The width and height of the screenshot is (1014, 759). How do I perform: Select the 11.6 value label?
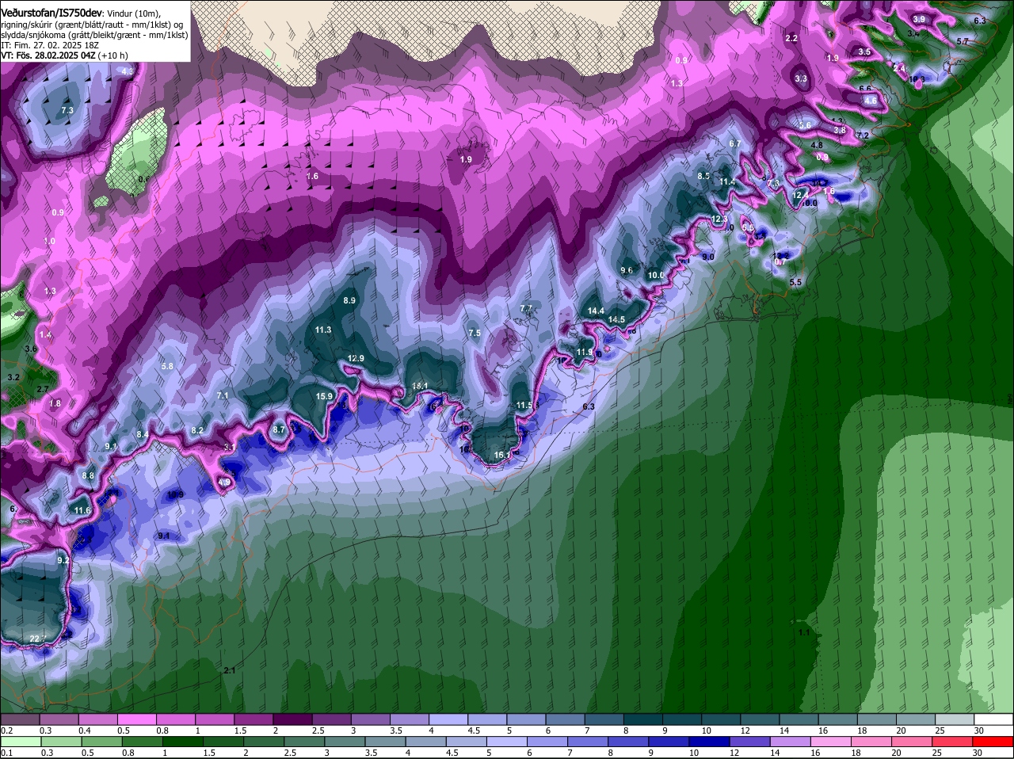point(82,511)
